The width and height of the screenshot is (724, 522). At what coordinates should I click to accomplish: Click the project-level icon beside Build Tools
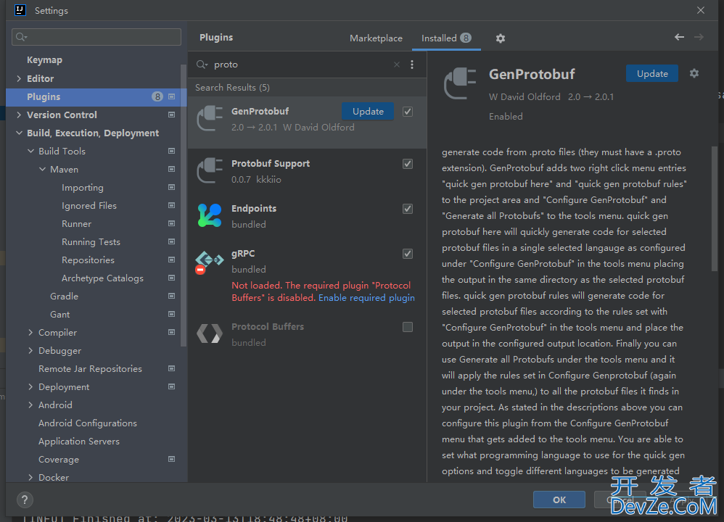point(172,152)
